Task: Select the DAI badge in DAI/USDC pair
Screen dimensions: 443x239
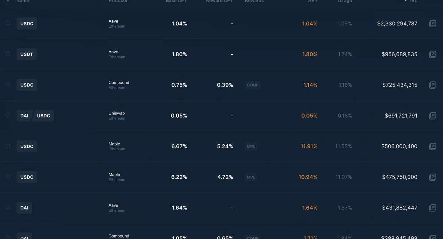Action: pyautogui.click(x=24, y=116)
